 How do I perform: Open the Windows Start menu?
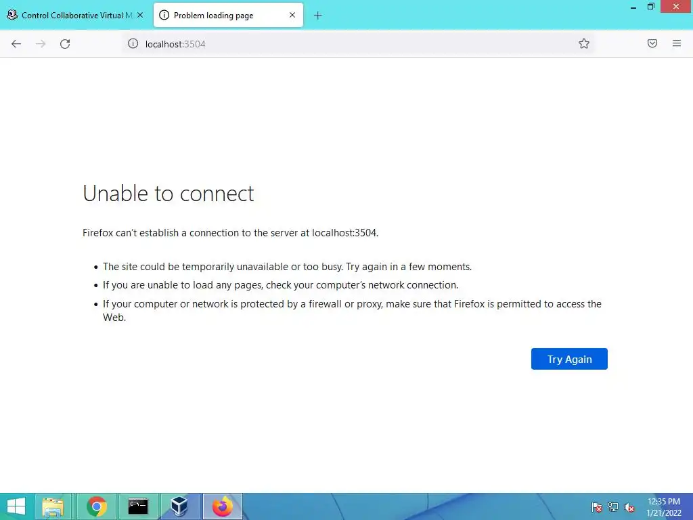click(x=16, y=506)
